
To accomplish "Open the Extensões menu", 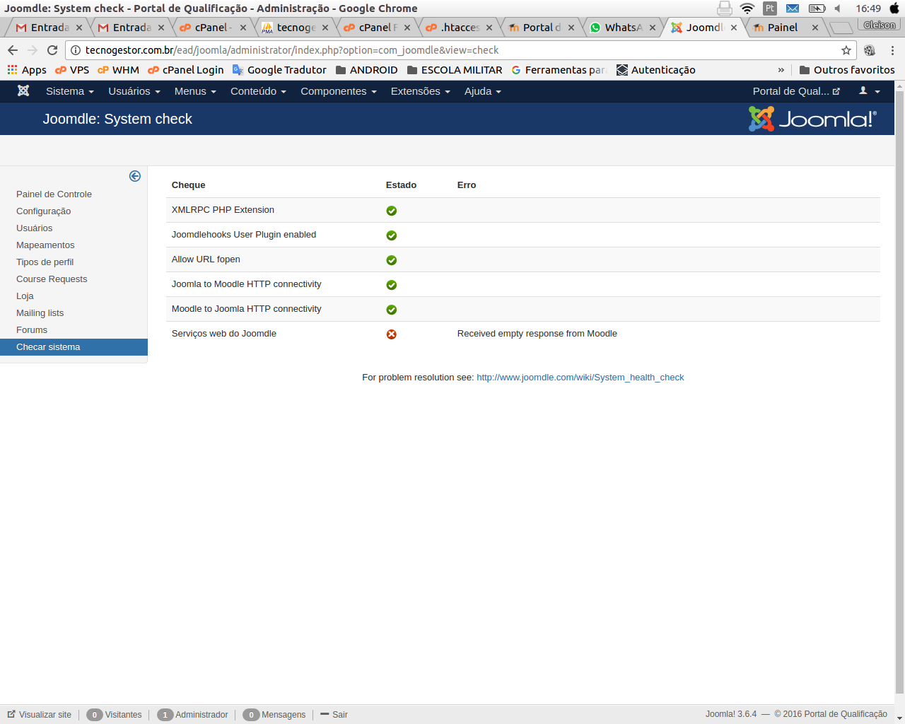I will (x=420, y=91).
